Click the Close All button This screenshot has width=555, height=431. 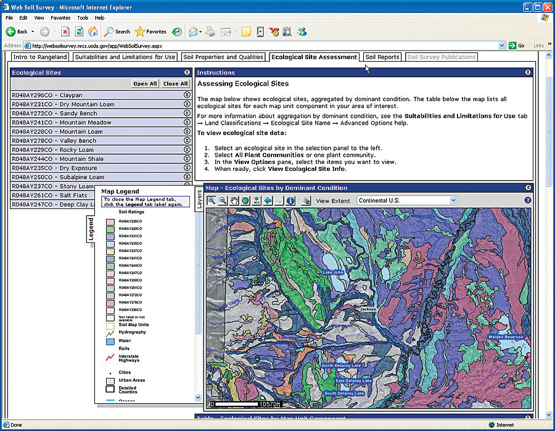point(175,84)
